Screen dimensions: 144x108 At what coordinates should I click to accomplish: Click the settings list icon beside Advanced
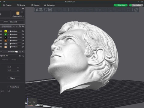coord(20,52)
